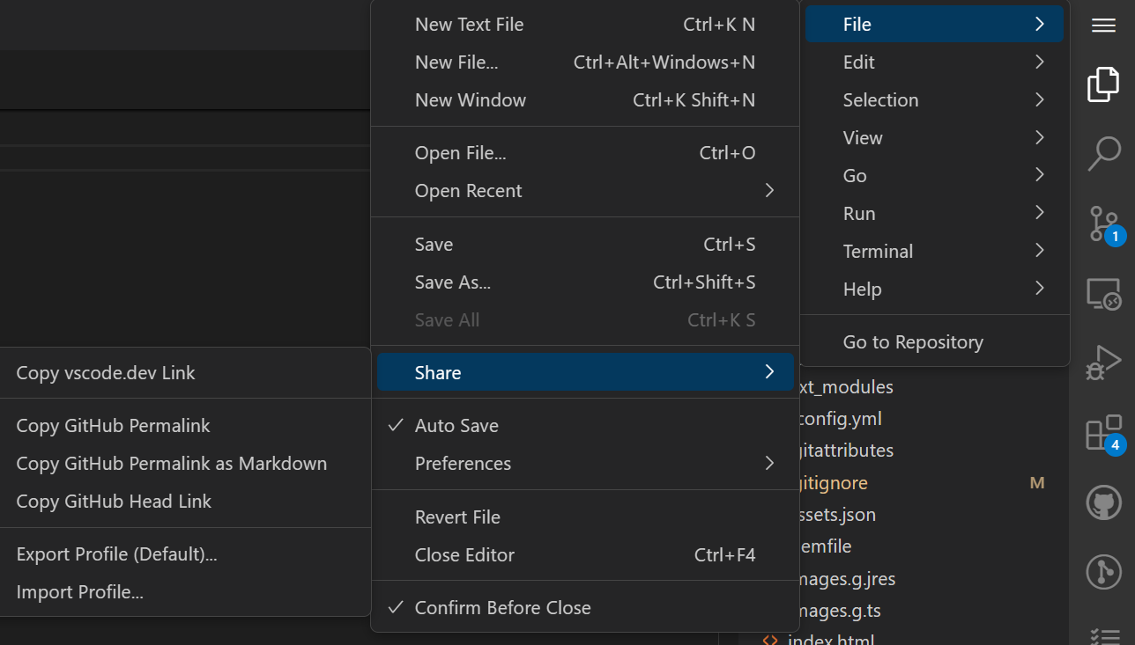Image resolution: width=1135 pixels, height=645 pixels.
Task: Open the Go menu
Action: pos(934,176)
